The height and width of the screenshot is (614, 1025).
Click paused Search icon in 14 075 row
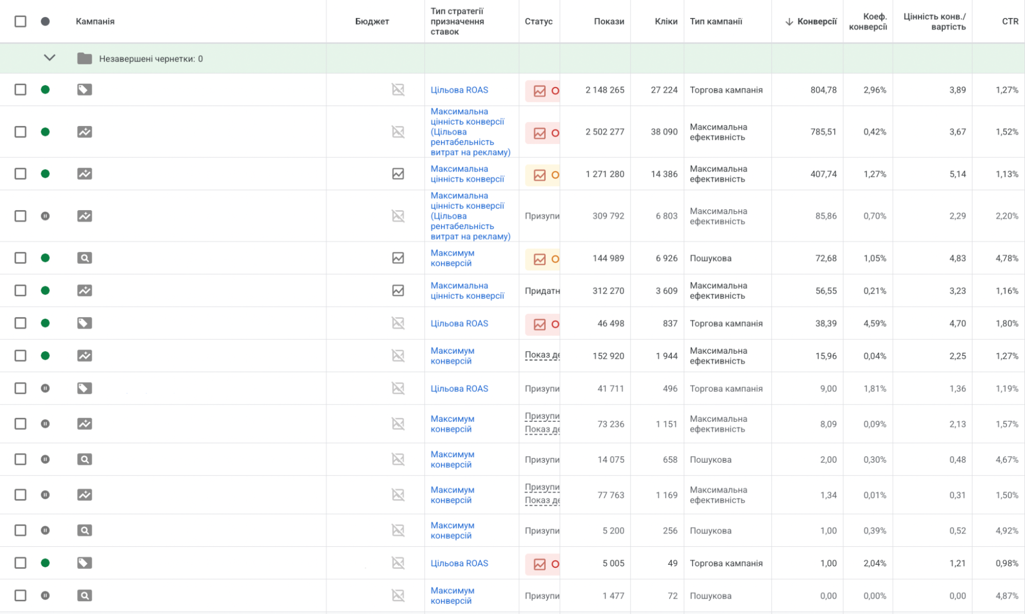tap(85, 459)
